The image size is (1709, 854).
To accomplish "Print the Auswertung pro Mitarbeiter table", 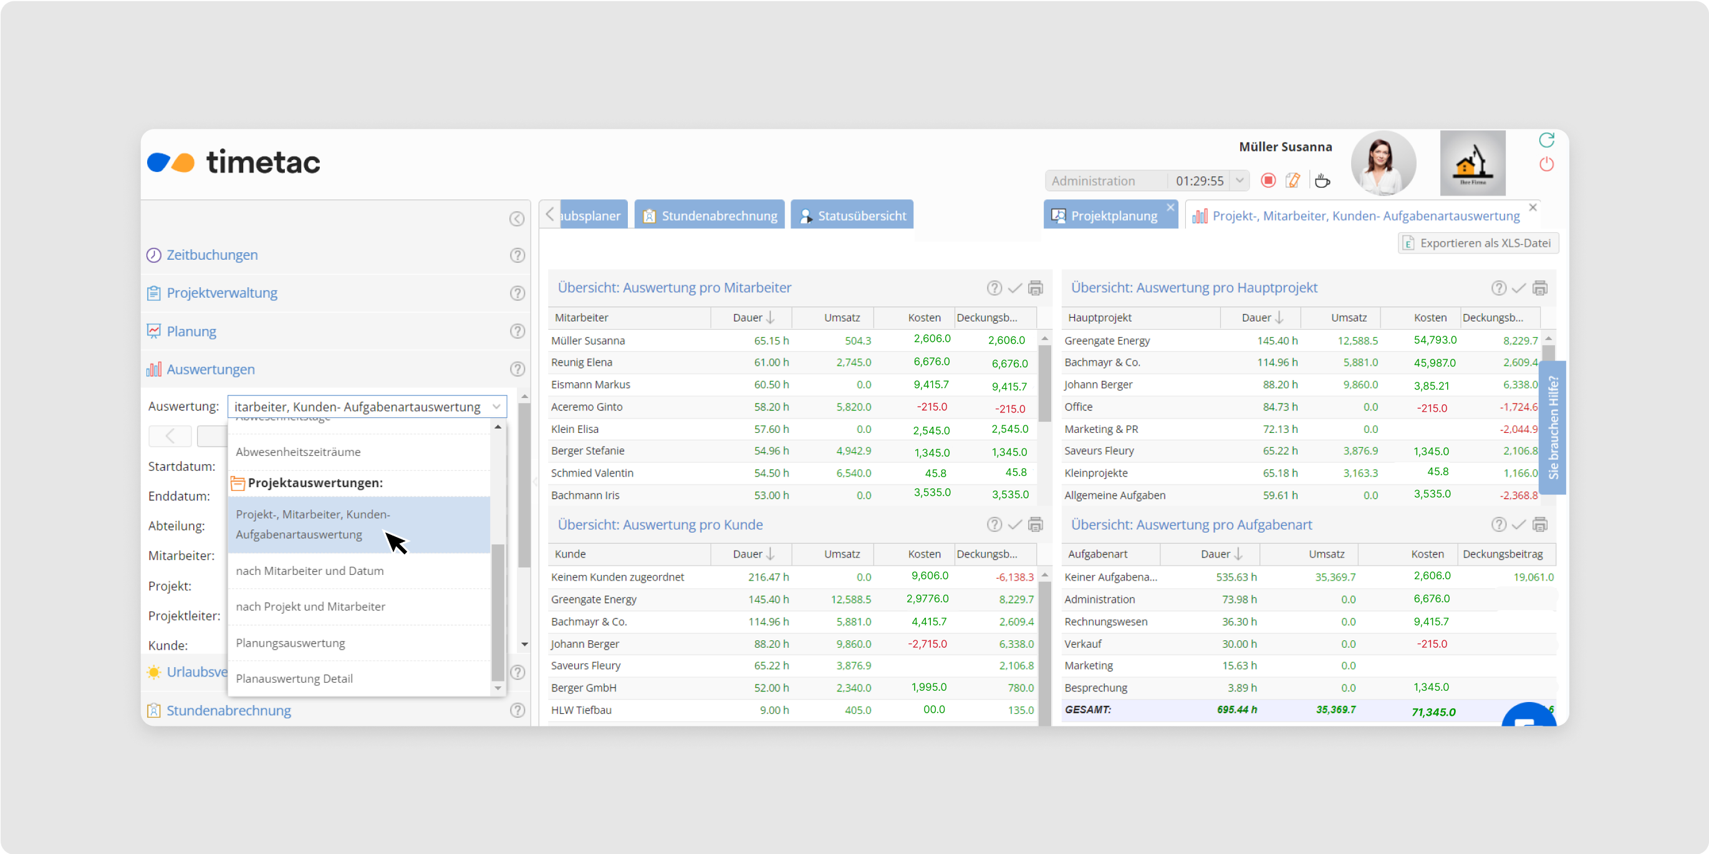I will [x=1035, y=288].
